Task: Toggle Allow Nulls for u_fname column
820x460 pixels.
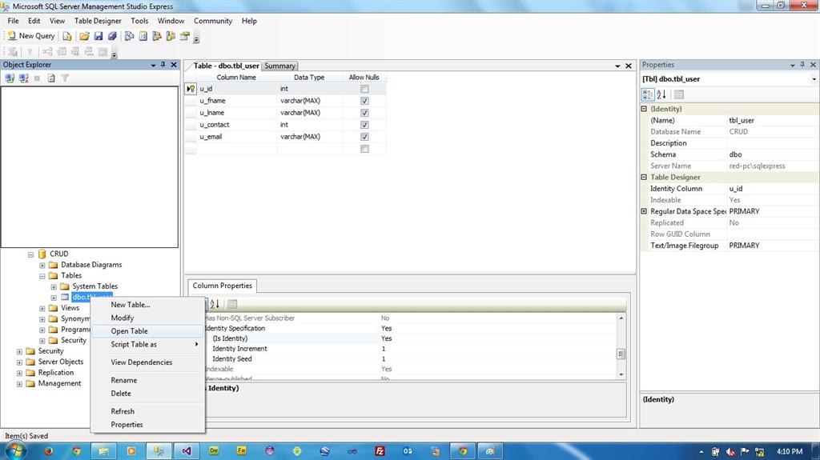Action: (364, 101)
